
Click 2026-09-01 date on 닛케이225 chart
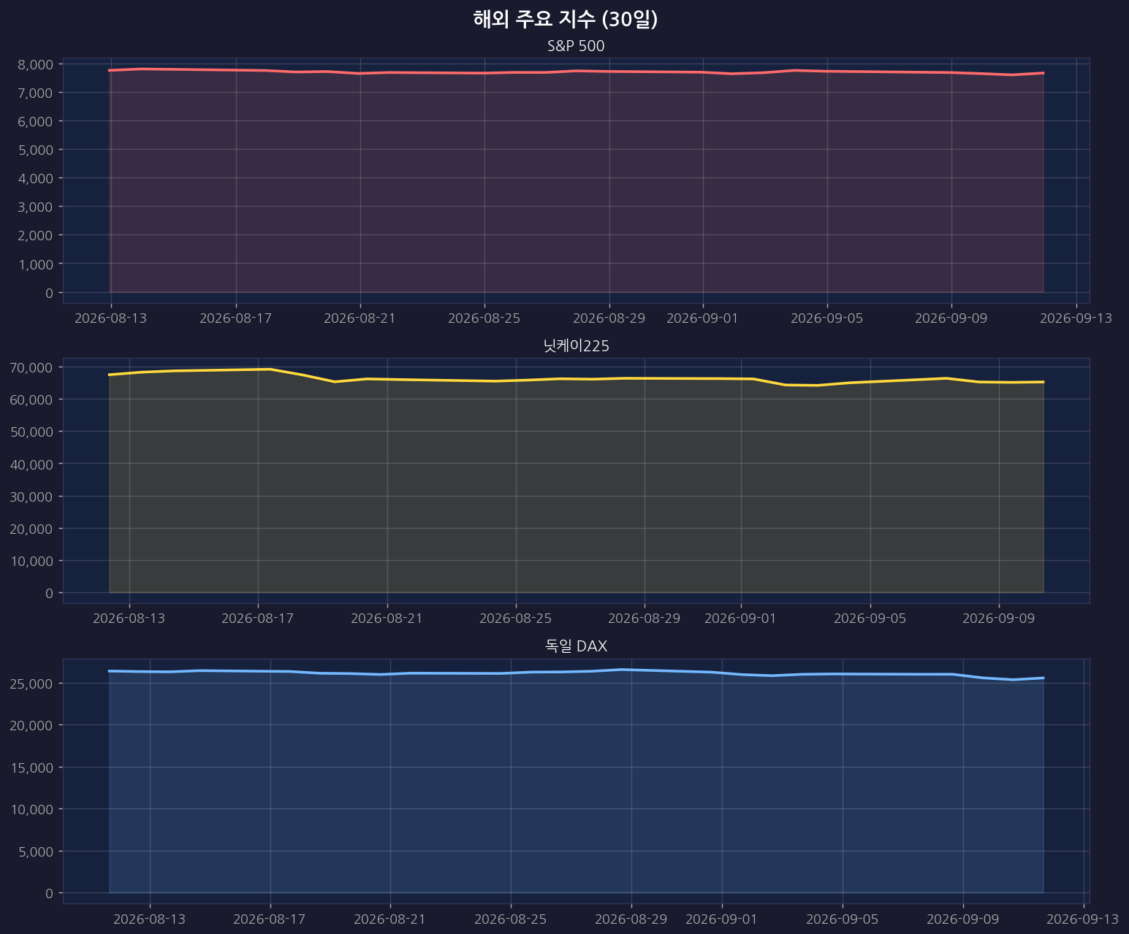click(741, 619)
